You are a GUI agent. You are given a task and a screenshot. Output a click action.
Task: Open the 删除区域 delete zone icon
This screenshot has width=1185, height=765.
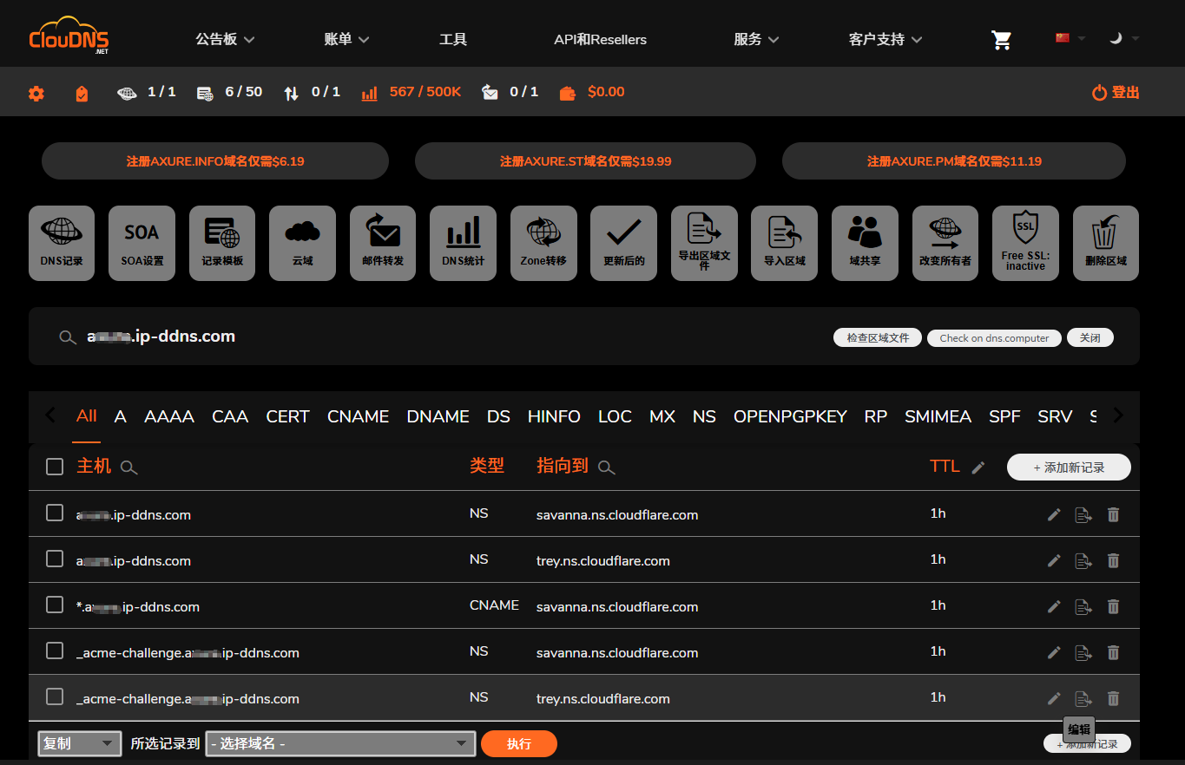pos(1106,243)
